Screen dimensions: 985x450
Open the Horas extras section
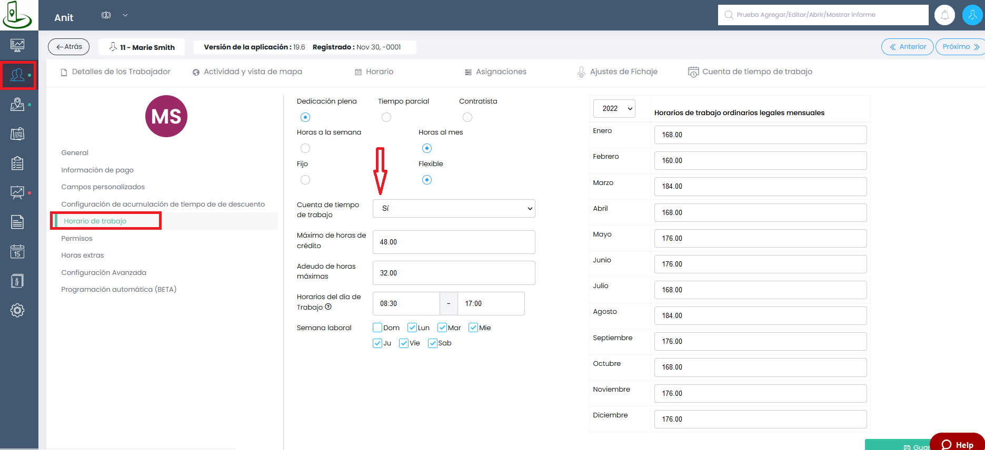click(x=83, y=255)
